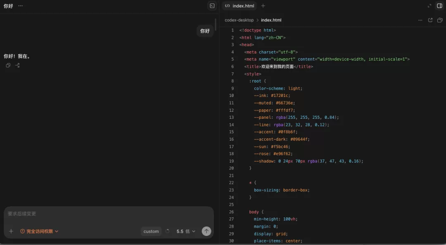The width and height of the screenshot is (446, 245).
Task: Toggle the right side panel layout
Action: [x=439, y=6]
